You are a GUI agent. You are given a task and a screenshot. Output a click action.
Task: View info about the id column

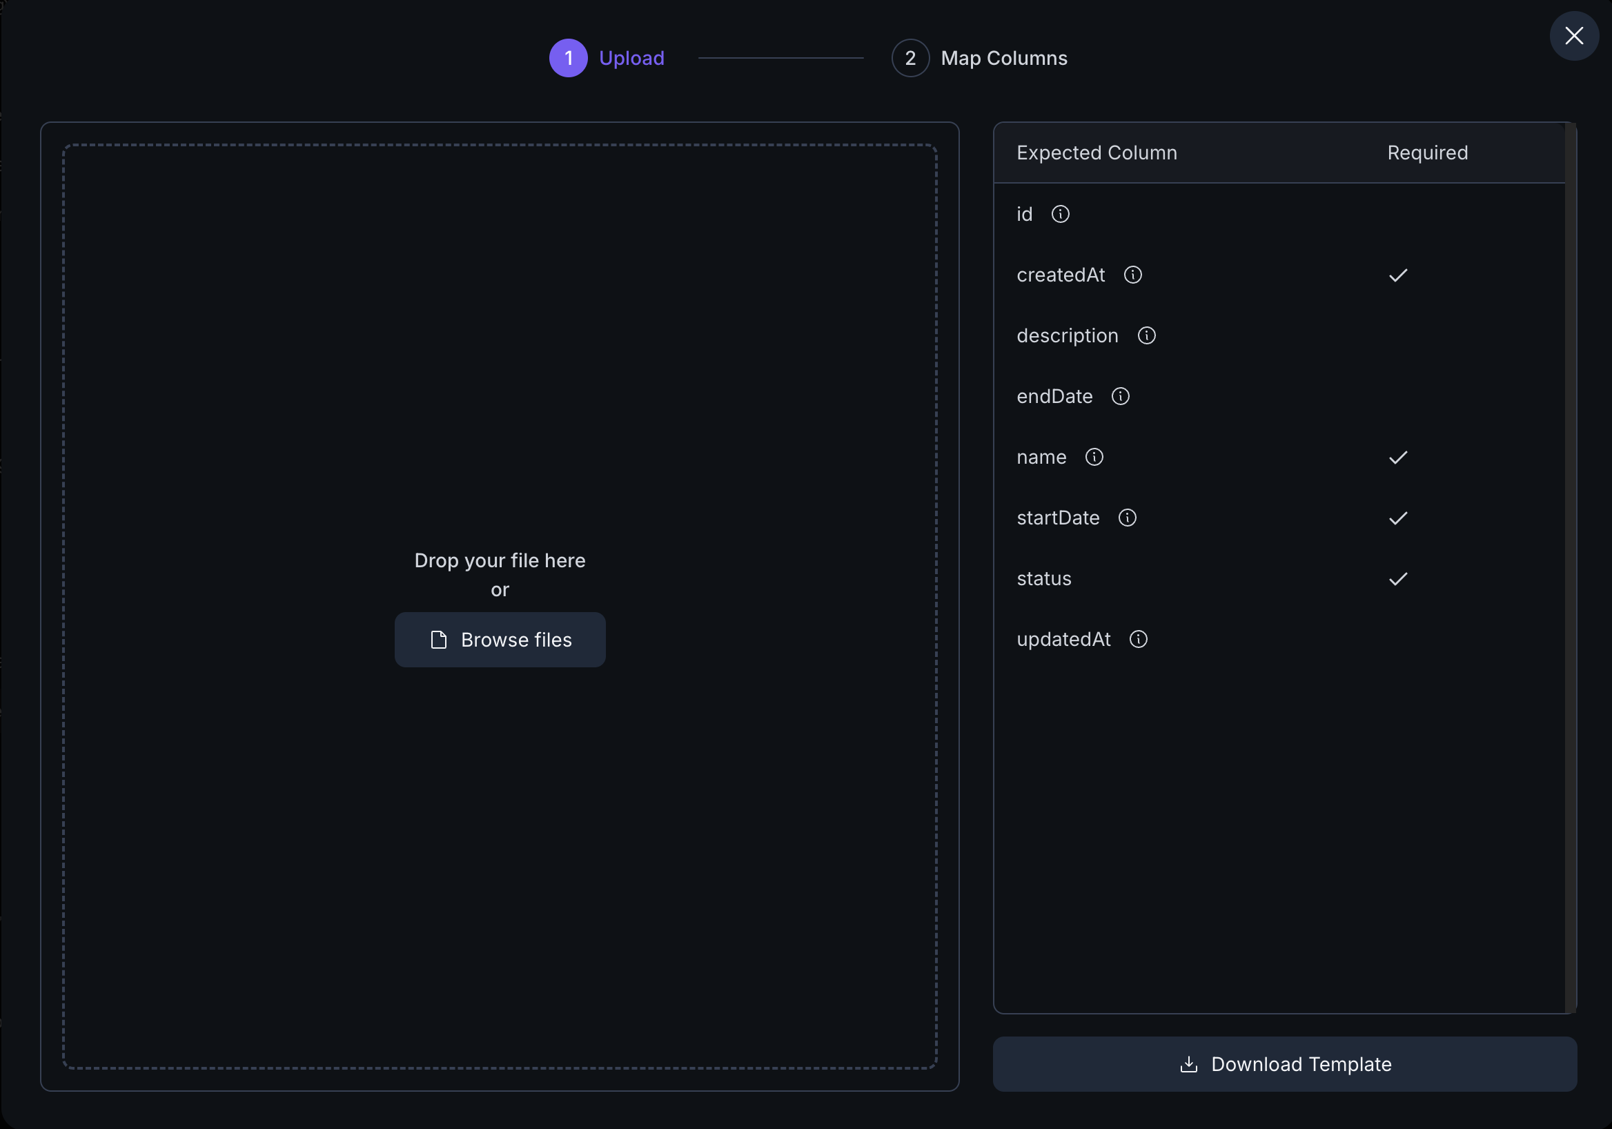(x=1060, y=214)
